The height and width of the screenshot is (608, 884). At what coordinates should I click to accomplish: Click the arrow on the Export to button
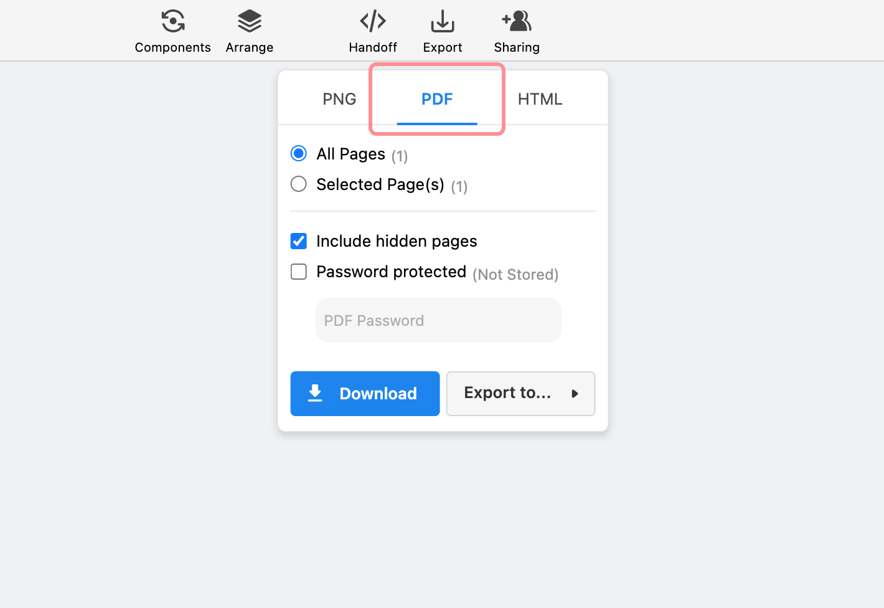coord(575,394)
